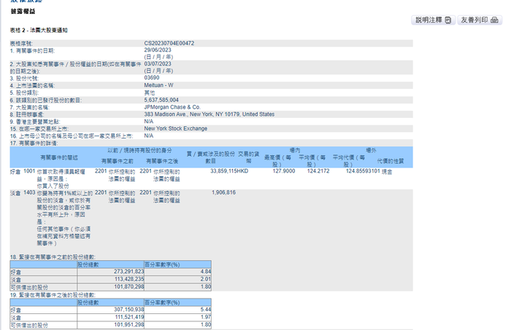Select highest price 127.9000

coord(284,171)
